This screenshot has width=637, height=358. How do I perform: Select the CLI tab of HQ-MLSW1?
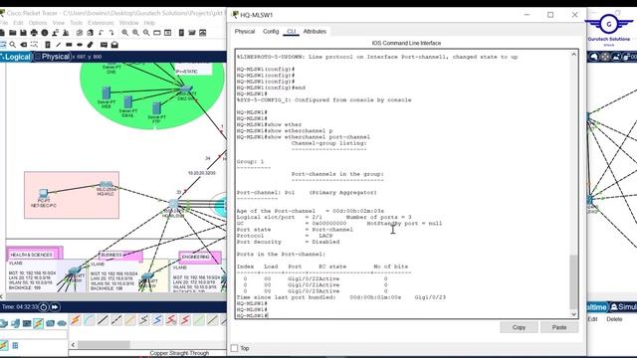pyautogui.click(x=291, y=31)
